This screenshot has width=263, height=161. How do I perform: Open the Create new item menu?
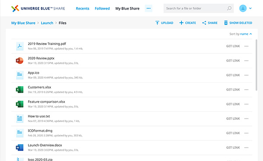188,23
